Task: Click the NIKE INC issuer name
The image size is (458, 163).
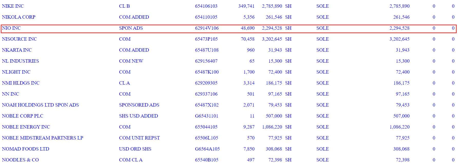Action: tap(13, 6)
